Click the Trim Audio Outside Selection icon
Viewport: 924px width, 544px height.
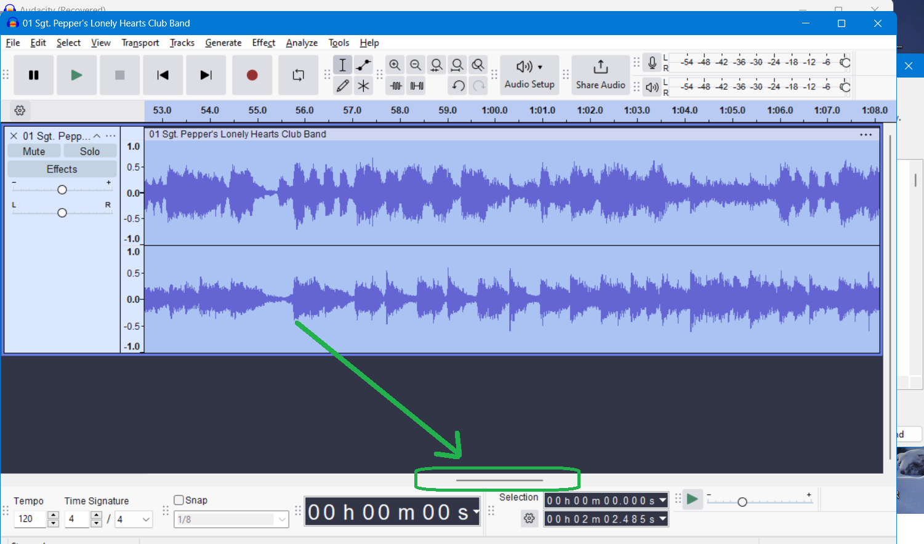(x=395, y=86)
